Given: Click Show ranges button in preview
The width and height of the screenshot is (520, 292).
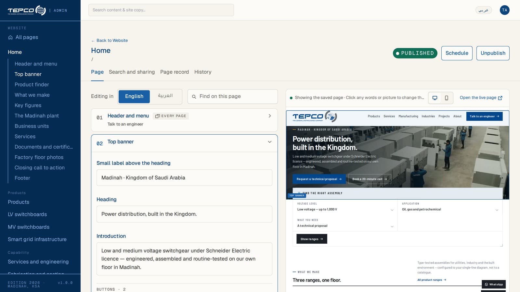Looking at the screenshot, I should pos(312,239).
